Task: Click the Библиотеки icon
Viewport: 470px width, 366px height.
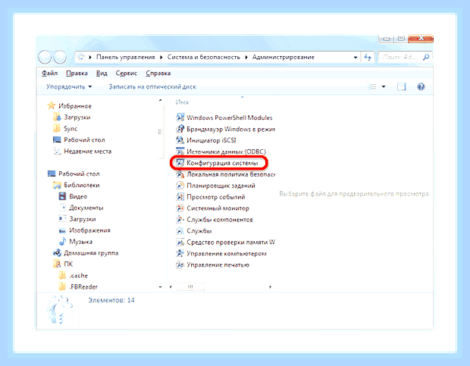Action: pyautogui.click(x=57, y=185)
